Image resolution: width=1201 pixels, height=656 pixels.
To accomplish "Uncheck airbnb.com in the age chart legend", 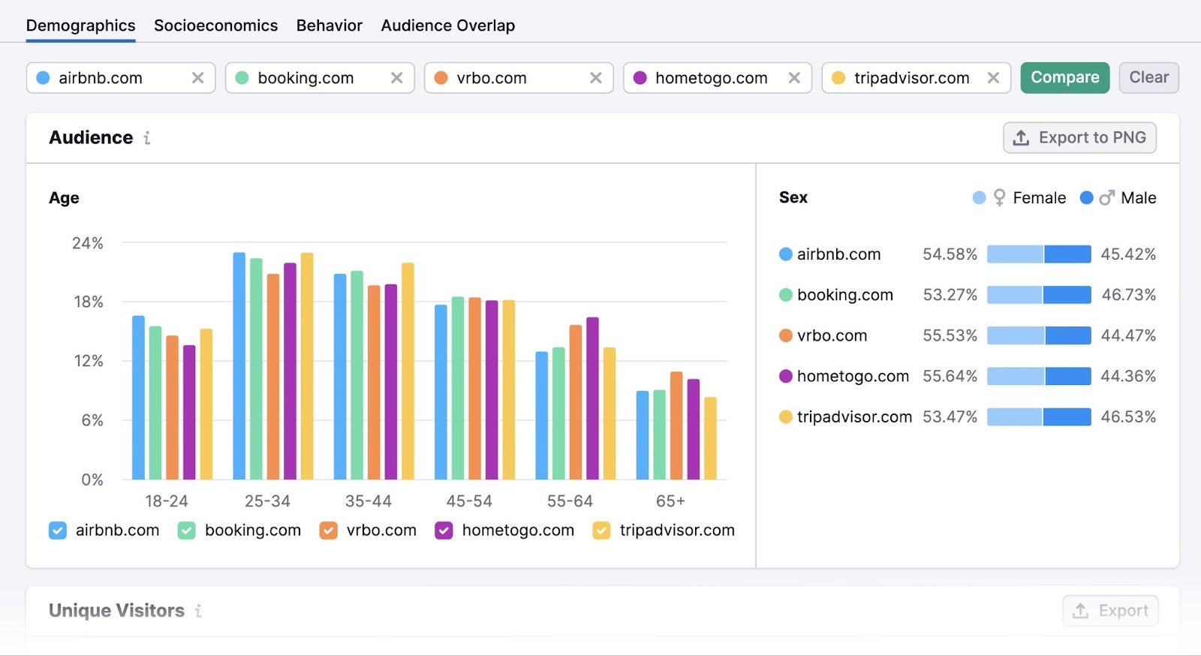I will (x=58, y=531).
